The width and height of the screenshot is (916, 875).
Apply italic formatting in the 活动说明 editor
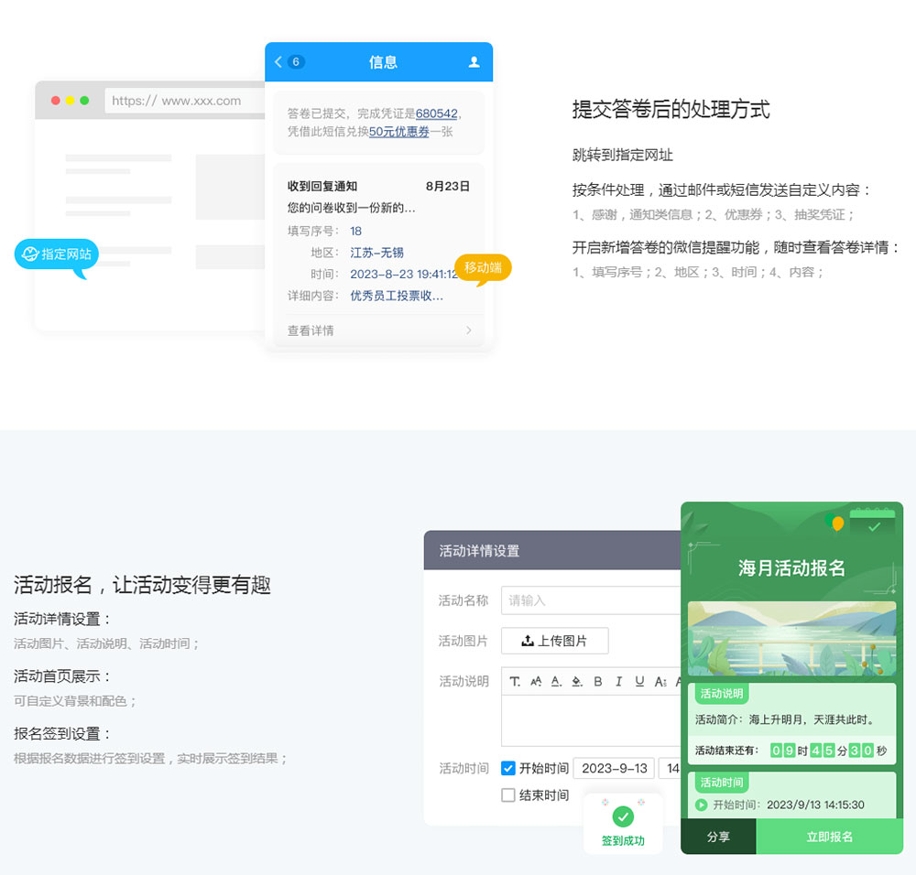pyautogui.click(x=618, y=681)
